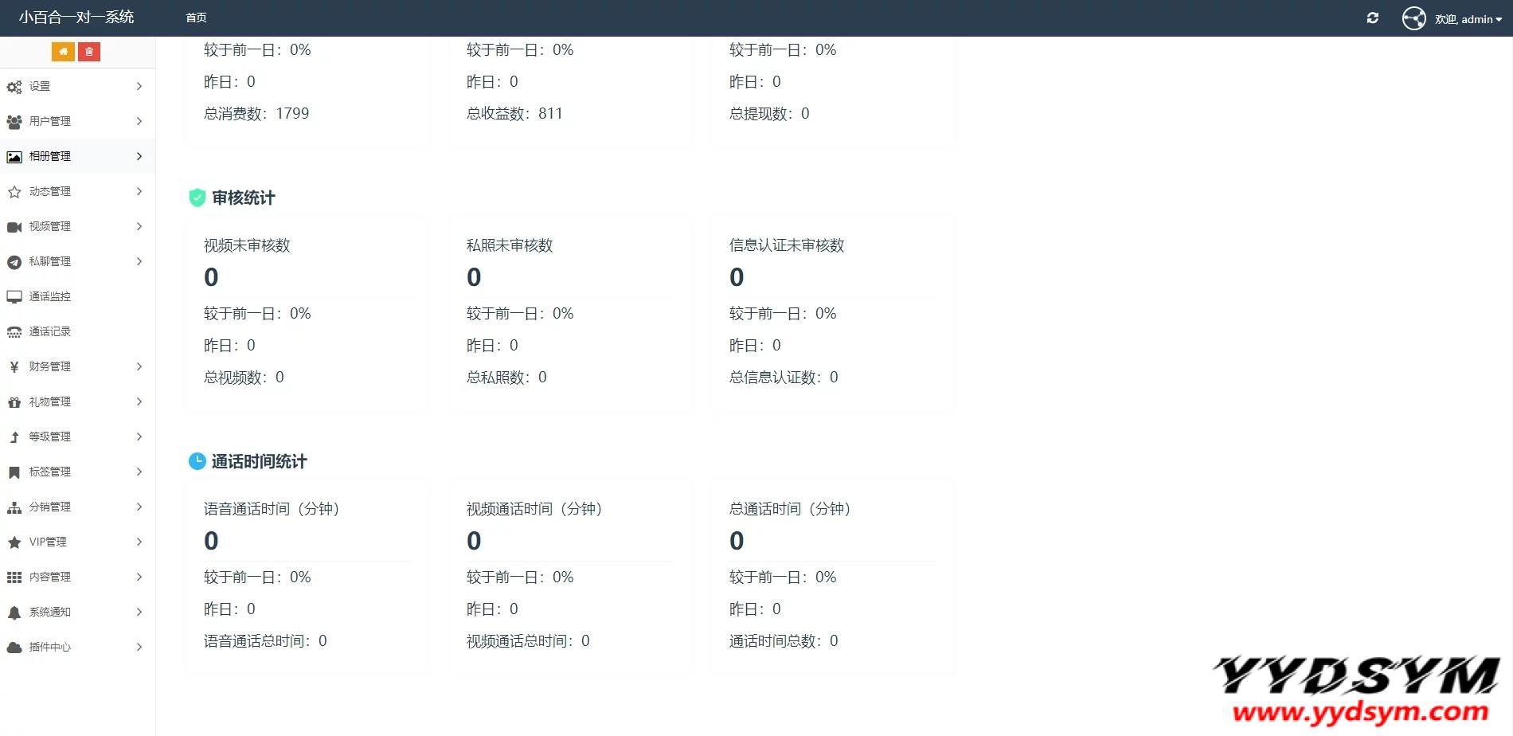Click the users icon beside 用户管理
Image resolution: width=1513 pixels, height=736 pixels.
click(14, 122)
